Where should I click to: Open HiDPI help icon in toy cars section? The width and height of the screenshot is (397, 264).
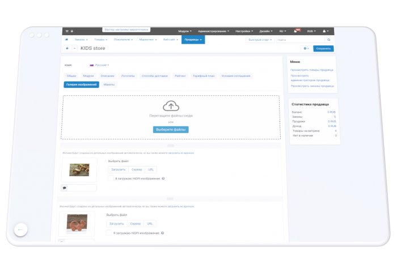(x=163, y=178)
